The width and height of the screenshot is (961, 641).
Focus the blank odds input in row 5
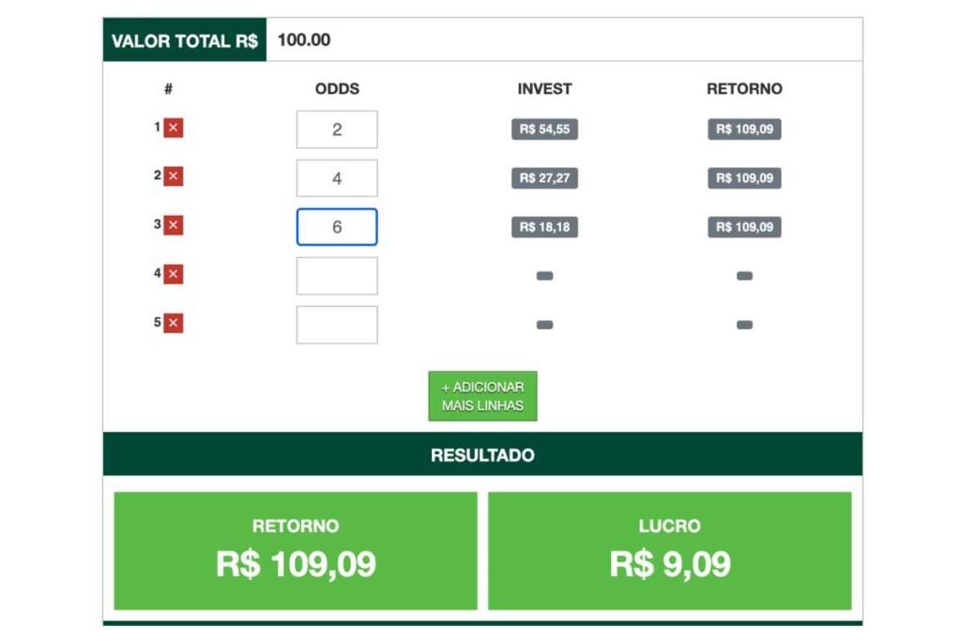click(337, 325)
